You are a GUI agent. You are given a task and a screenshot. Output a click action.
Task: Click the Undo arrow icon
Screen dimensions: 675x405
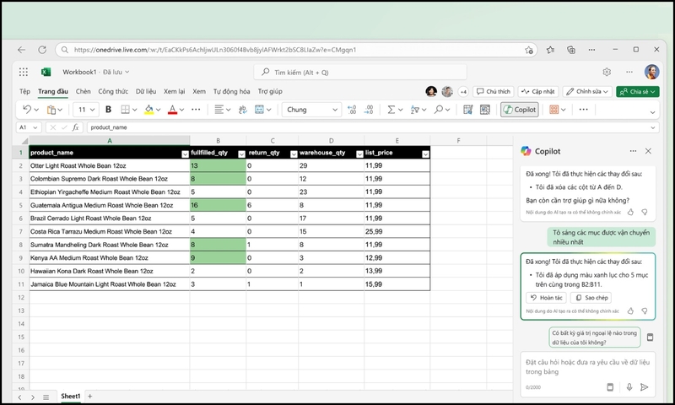[27, 110]
